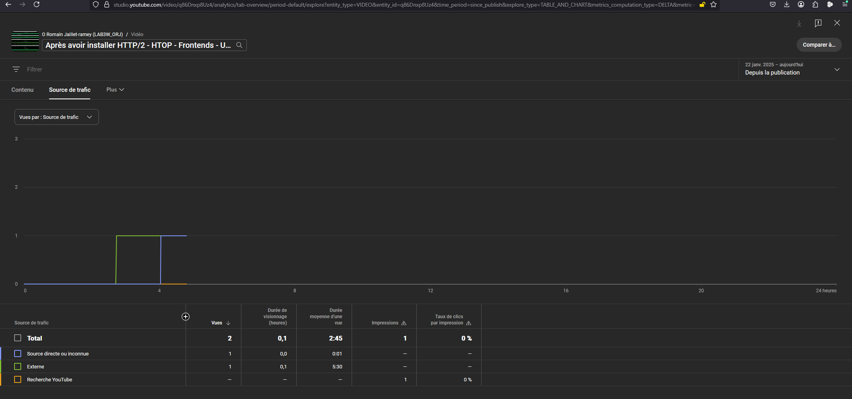Click the yellow unlocked padlock icon
This screenshot has width=852, height=399.
coord(702,5)
